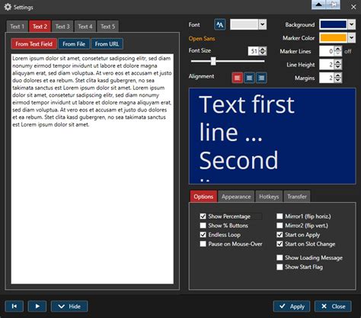
Task: Decrease Line Height with the down arrow
Action: point(337,66)
